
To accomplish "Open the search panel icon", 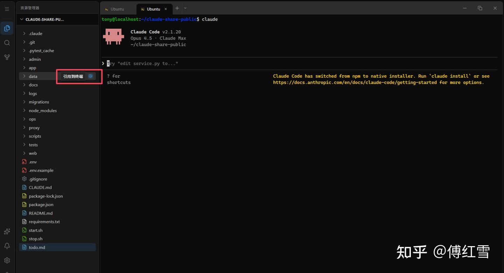I will [x=7, y=43].
